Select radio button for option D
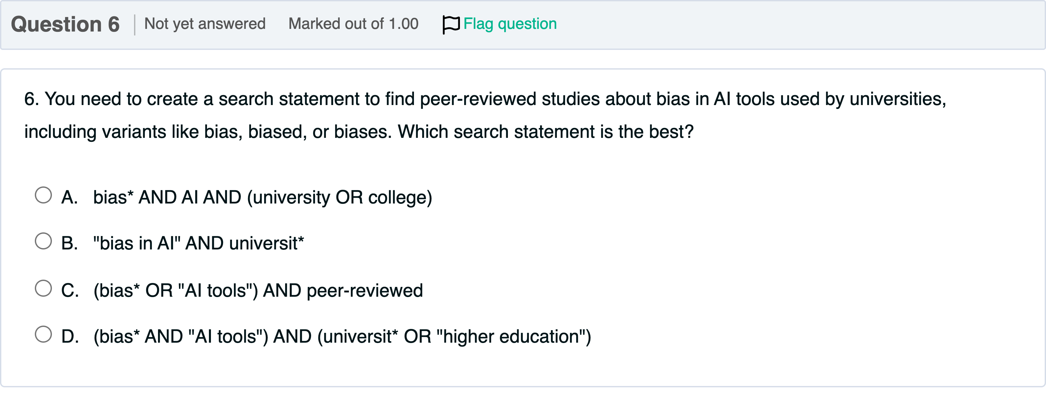 point(43,334)
